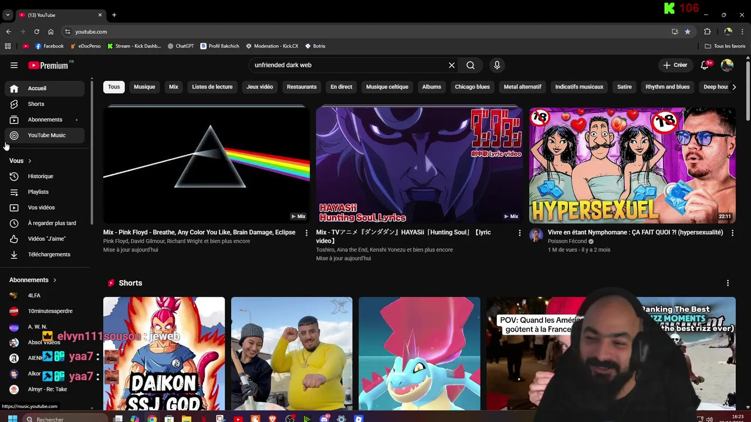Clear the search text with the X icon

click(452, 65)
